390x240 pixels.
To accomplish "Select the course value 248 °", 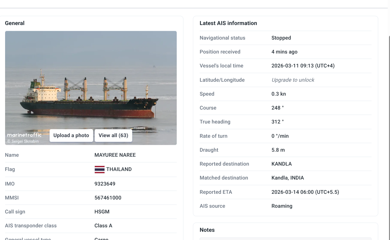I will point(278,108).
